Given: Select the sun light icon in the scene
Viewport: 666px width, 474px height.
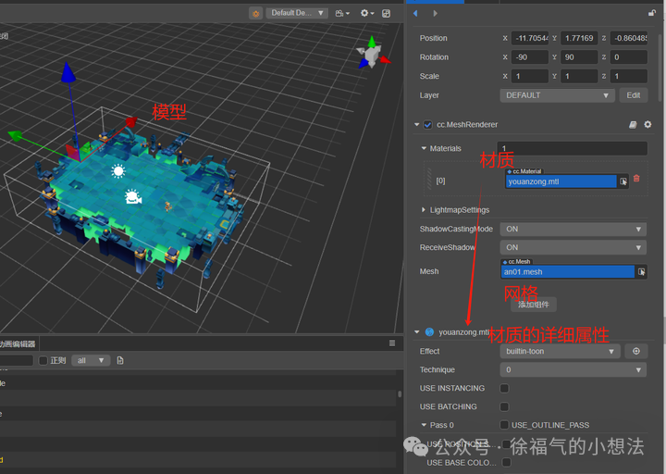Looking at the screenshot, I should 118,171.
